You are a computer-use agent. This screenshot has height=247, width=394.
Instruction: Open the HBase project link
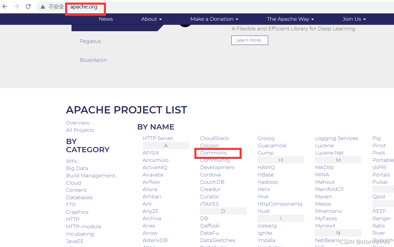266,175
